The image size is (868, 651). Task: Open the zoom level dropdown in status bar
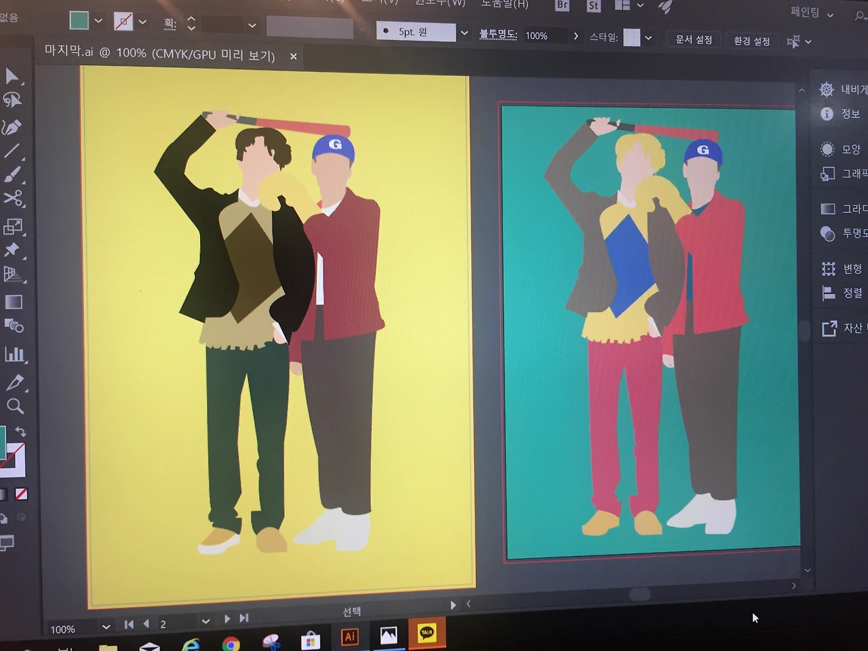coord(106,627)
